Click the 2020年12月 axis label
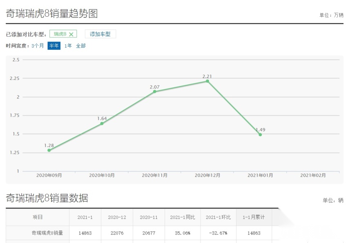The width and height of the screenshot is (348, 243). point(207,175)
